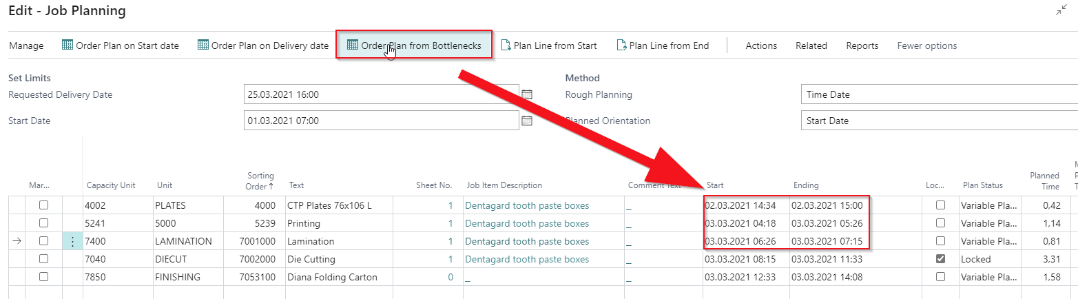Open calendar picker for Requested Delivery Date
The image size is (1078, 299).
click(x=528, y=94)
